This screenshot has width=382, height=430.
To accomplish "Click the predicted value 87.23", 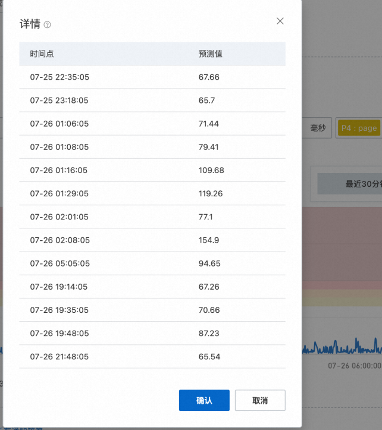I will [x=209, y=334].
